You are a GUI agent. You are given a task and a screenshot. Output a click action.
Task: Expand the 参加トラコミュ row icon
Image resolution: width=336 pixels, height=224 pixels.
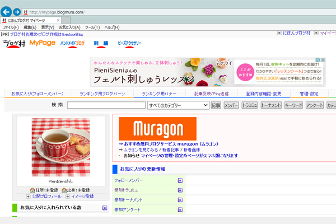click(180, 190)
